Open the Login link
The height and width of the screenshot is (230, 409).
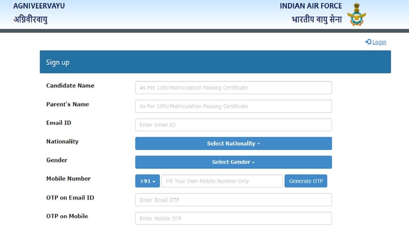pyautogui.click(x=378, y=42)
